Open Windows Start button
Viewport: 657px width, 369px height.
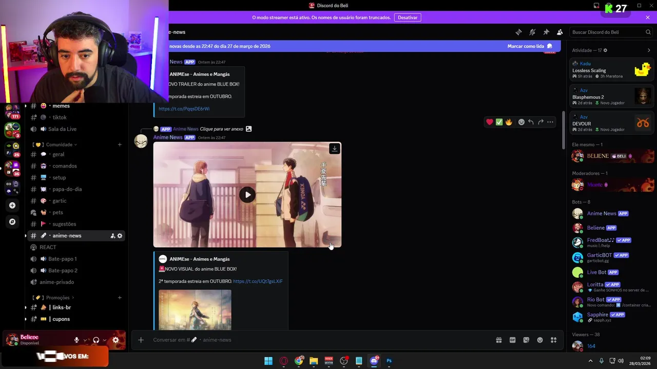click(x=268, y=361)
